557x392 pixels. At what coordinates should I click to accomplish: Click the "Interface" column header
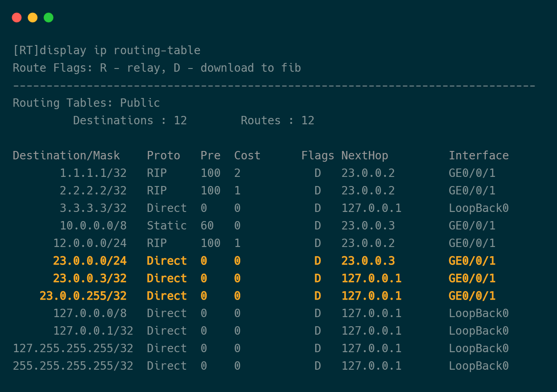pyautogui.click(x=479, y=156)
